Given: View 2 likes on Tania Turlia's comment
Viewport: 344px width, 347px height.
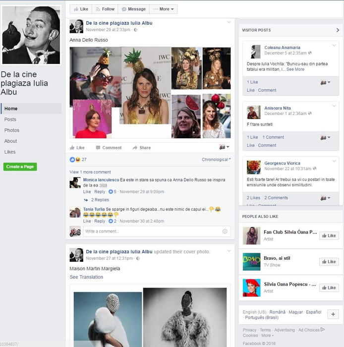Looking at the screenshot, I should (x=113, y=221).
